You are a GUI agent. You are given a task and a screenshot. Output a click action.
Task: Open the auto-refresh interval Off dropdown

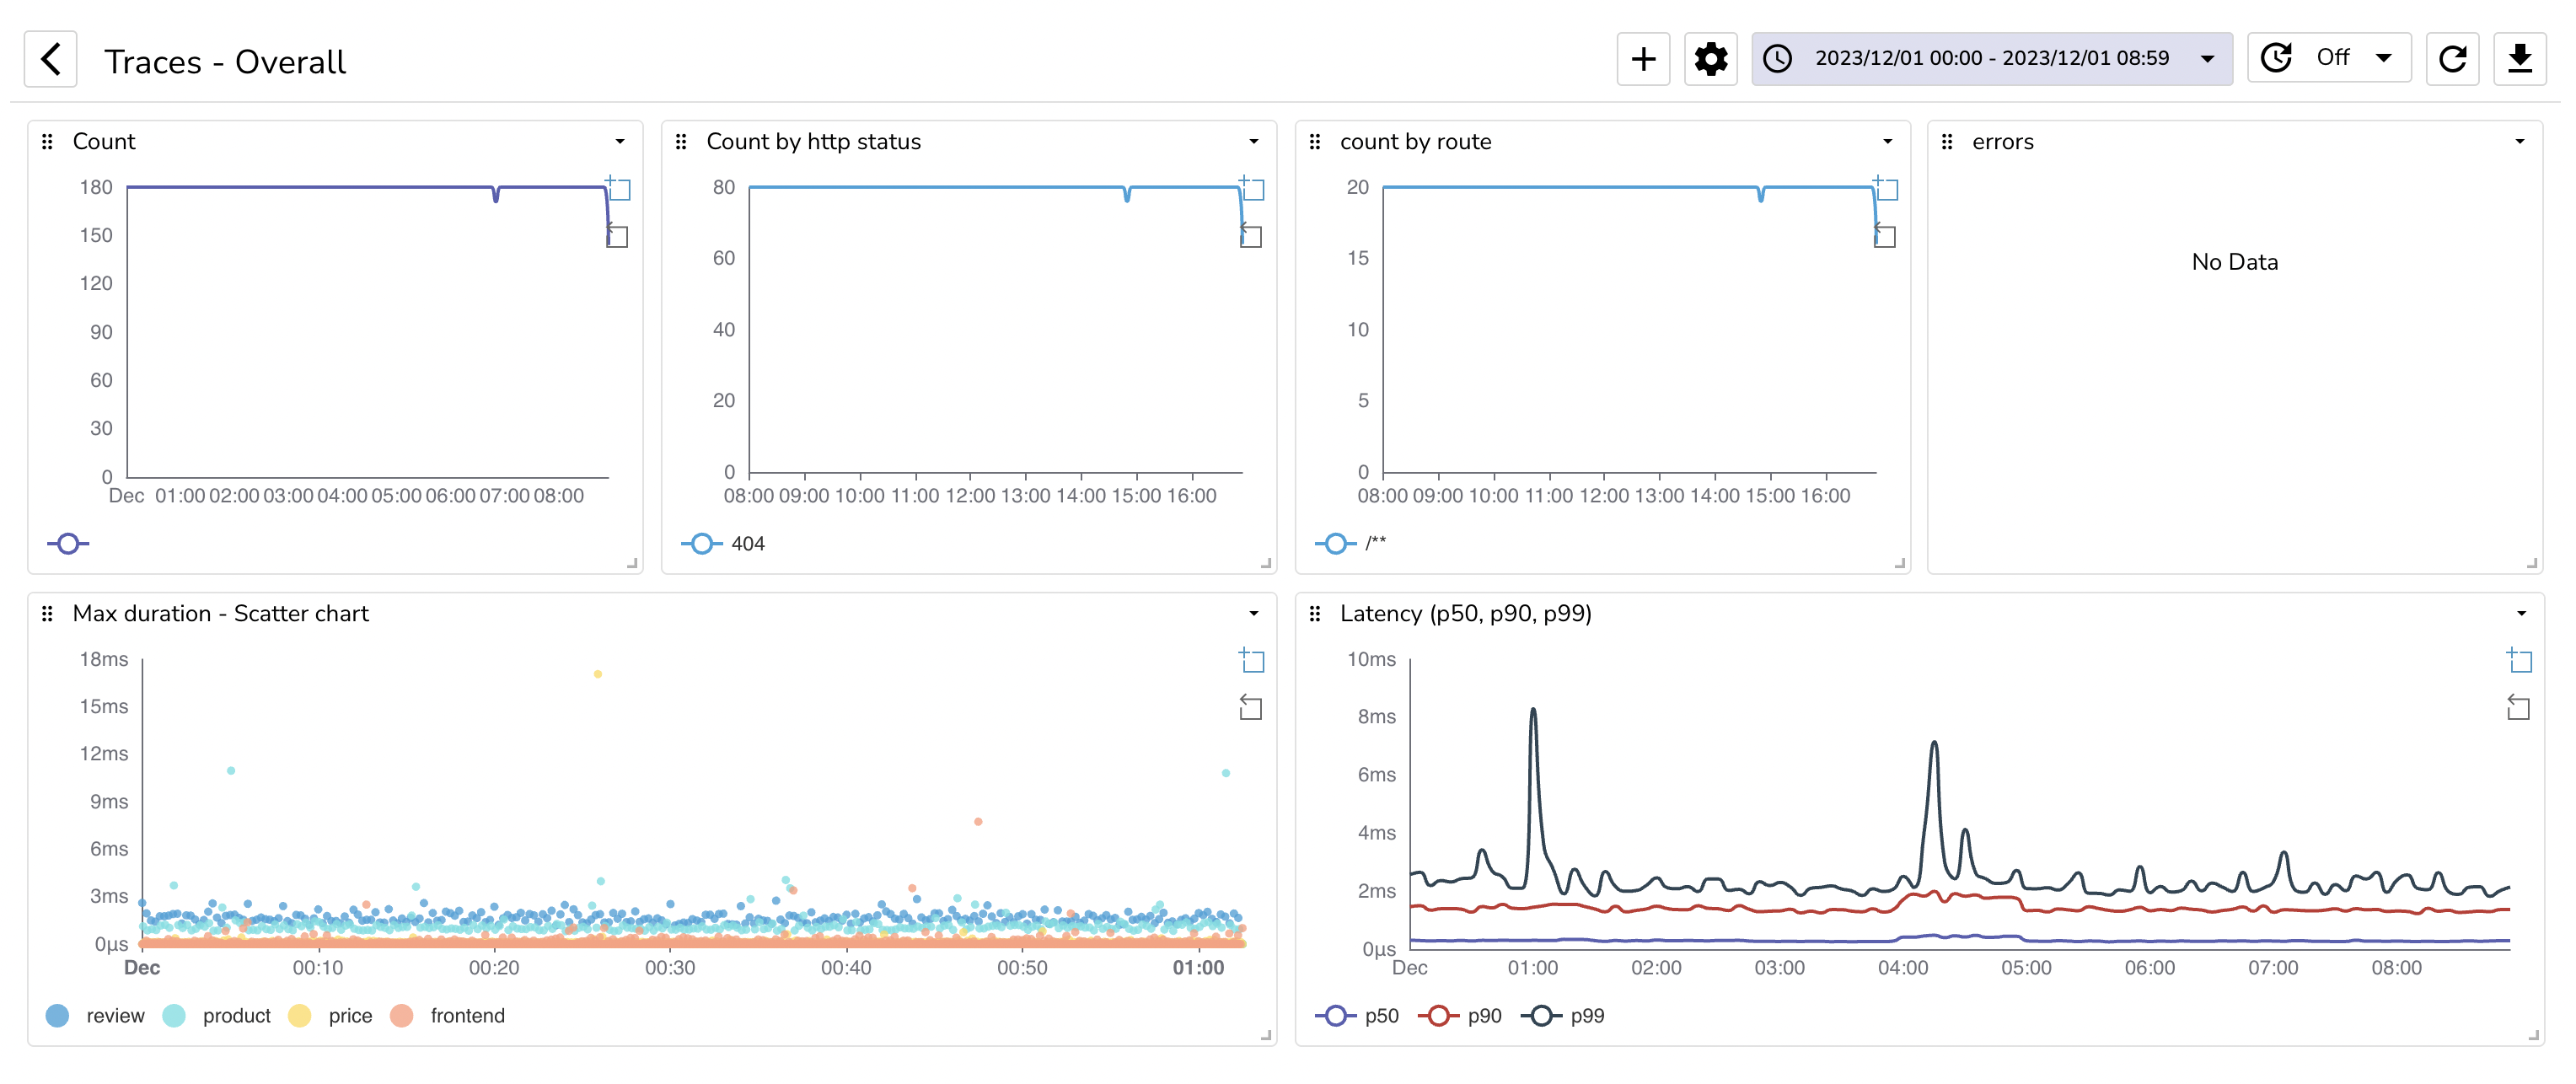coord(2330,58)
